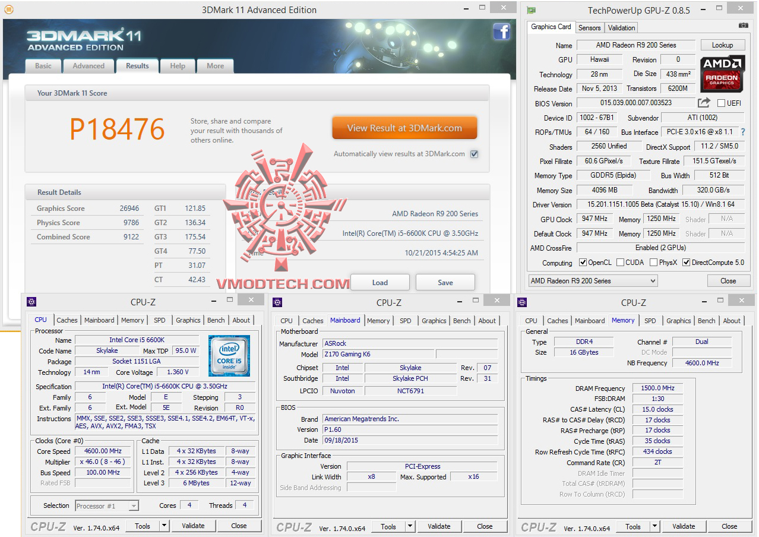This screenshot has height=537, width=759.
Task: Toggle the CUDA checkbox
Action: coord(620,263)
